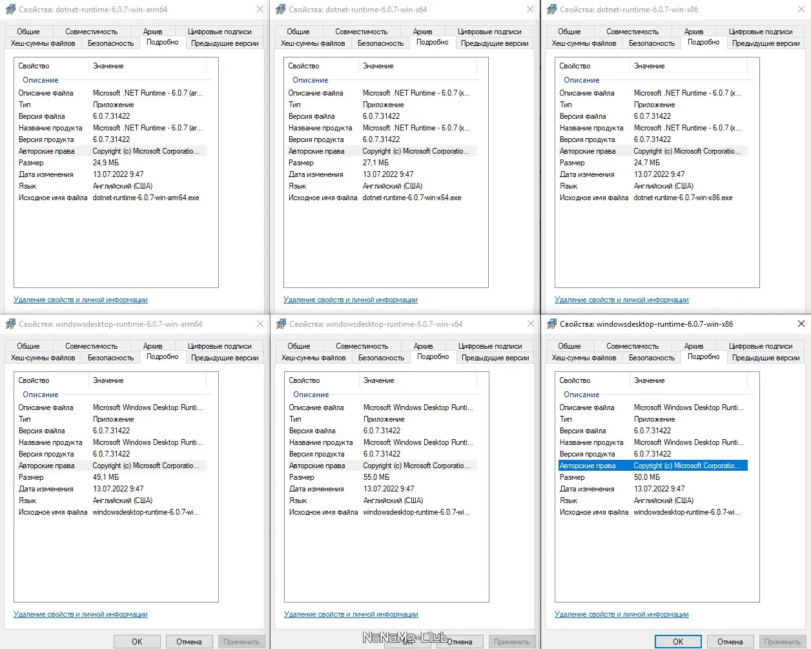This screenshot has height=649, width=811.
Task: Open Общие tab in dotnet-runtime win-arm64 window
Action: (28, 32)
